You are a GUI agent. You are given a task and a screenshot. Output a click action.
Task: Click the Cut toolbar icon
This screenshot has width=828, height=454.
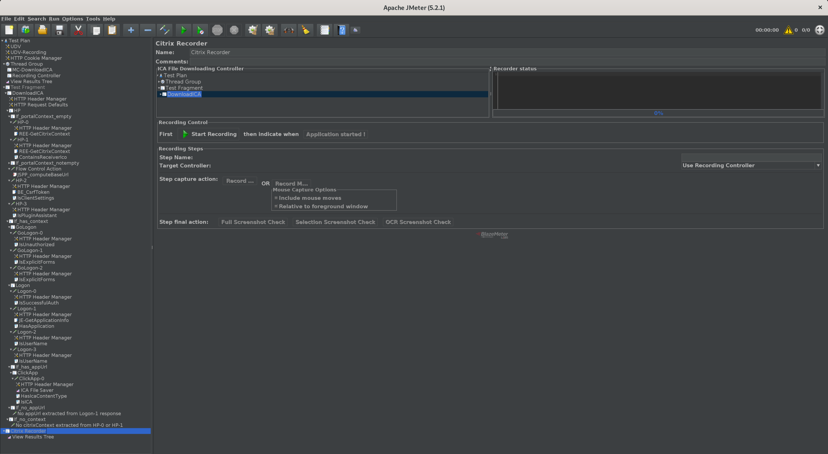pyautogui.click(x=78, y=30)
